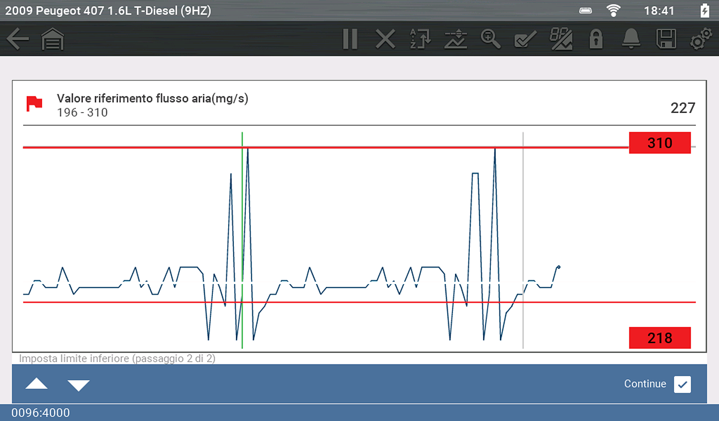Click the red flag beside parameter name
Screen dimensions: 719x421
(34, 103)
